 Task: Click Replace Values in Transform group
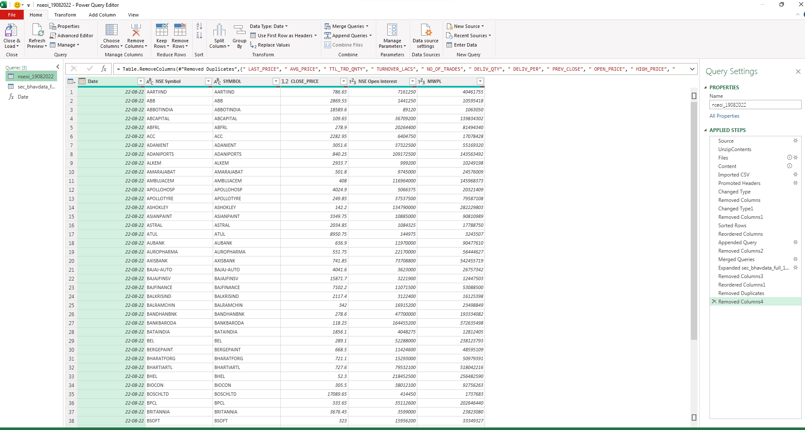[270, 45]
